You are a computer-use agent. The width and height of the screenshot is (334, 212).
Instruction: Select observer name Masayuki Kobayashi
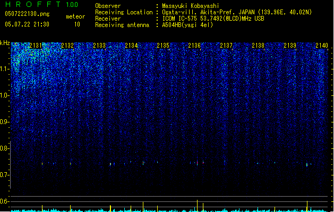click(191, 6)
